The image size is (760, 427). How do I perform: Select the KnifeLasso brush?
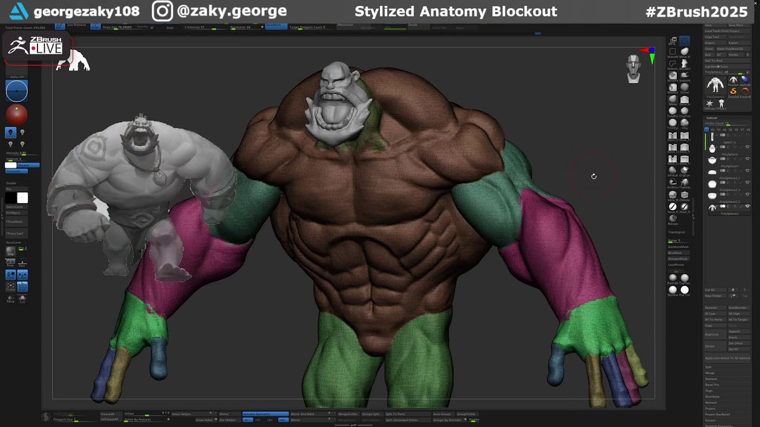[673, 182]
